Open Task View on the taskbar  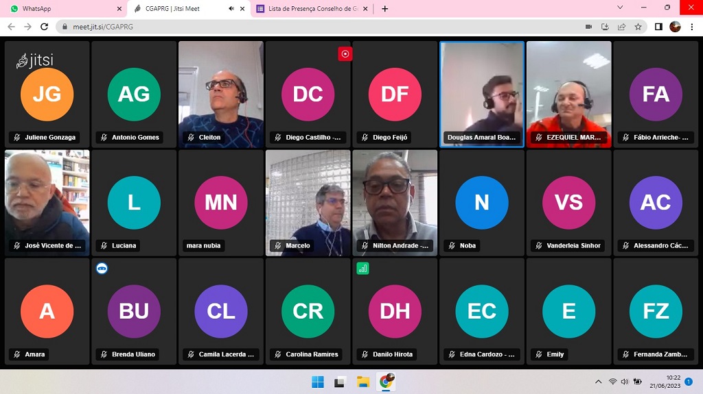[339, 382]
